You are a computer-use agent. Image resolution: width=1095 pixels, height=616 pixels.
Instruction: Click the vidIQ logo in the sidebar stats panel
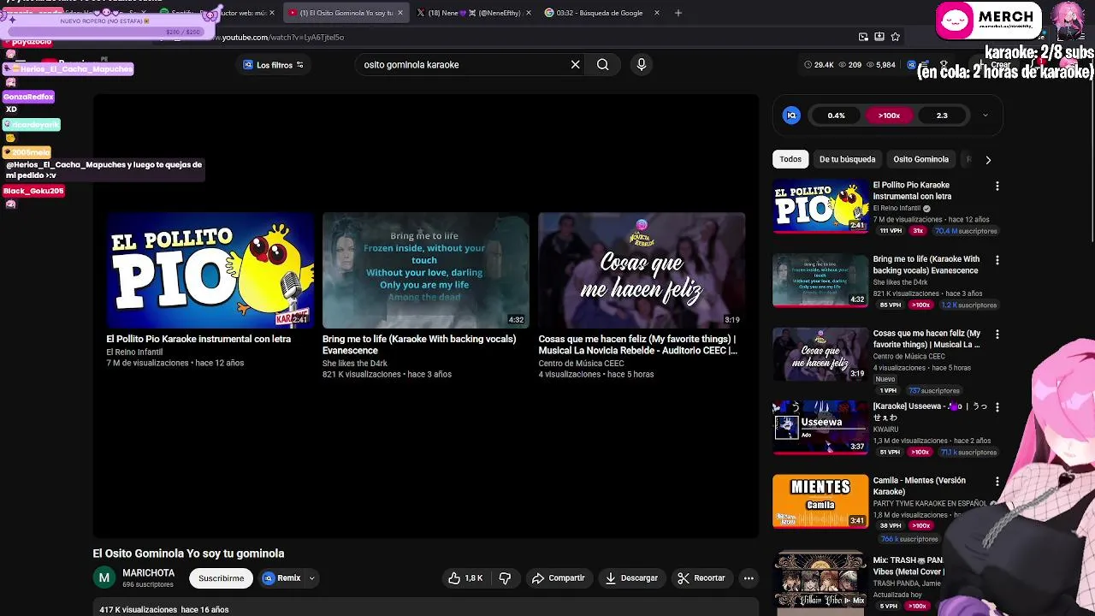point(791,115)
